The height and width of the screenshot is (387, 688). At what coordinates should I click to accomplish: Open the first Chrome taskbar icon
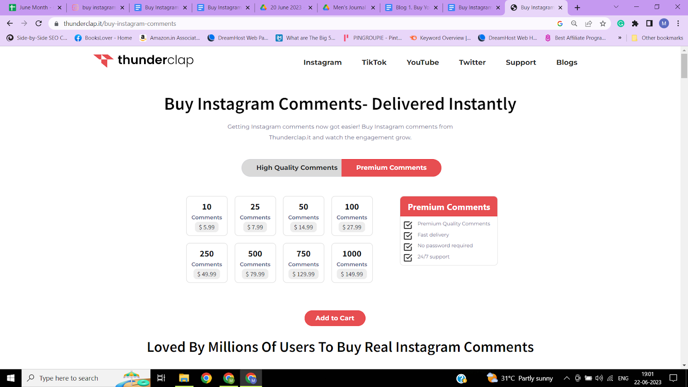[x=206, y=378]
